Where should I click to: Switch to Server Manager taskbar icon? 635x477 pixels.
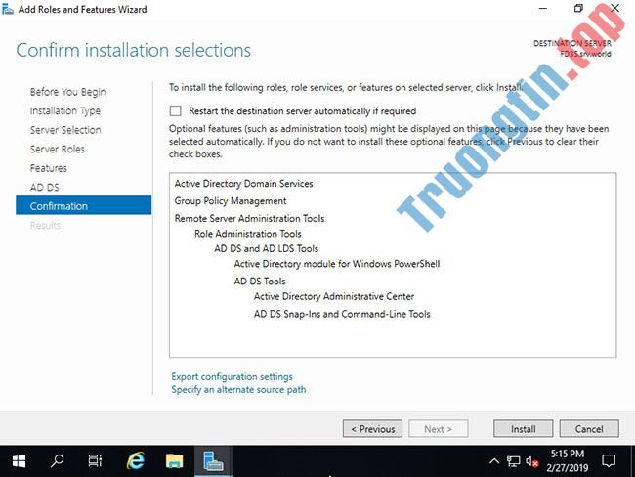pyautogui.click(x=213, y=461)
